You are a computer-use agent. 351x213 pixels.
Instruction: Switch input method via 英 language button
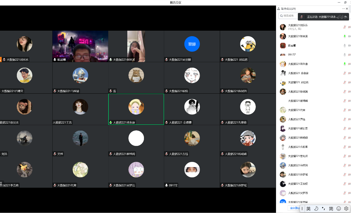[x=308, y=209]
